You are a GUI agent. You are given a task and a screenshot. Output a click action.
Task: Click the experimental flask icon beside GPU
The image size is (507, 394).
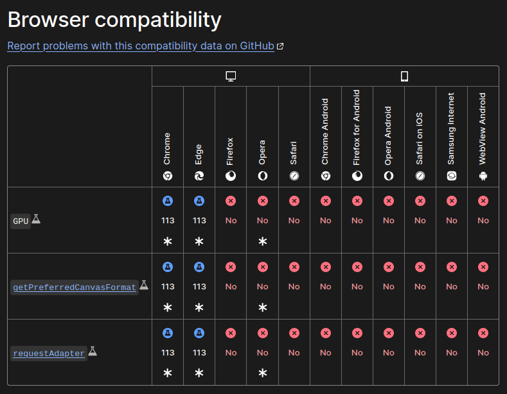coord(37,219)
